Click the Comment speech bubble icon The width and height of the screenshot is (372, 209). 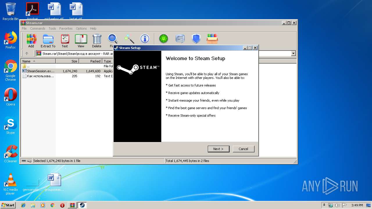pyautogui.click(x=180, y=39)
